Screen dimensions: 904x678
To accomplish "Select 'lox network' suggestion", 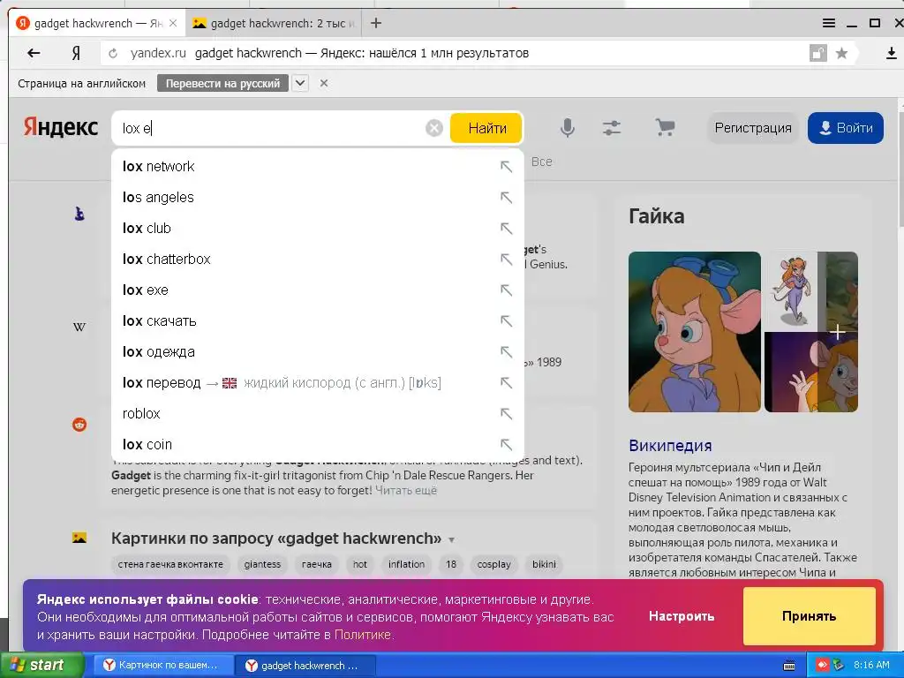I will pos(318,167).
